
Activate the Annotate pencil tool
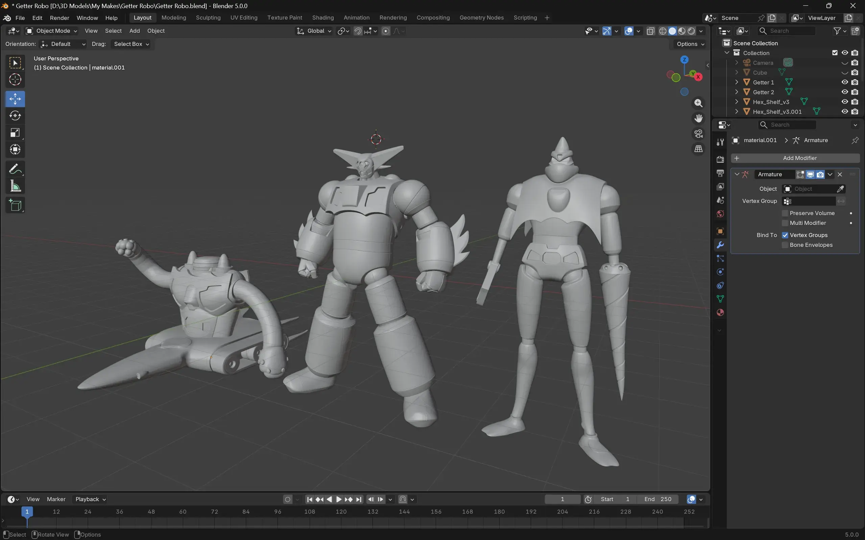click(15, 169)
